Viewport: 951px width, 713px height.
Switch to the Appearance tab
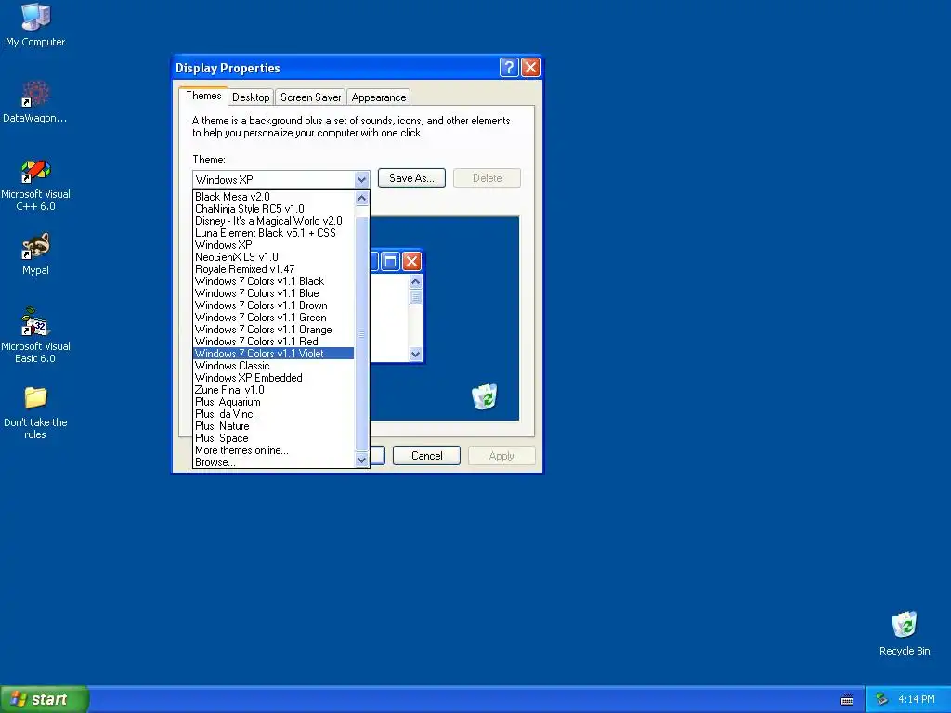pyautogui.click(x=379, y=97)
